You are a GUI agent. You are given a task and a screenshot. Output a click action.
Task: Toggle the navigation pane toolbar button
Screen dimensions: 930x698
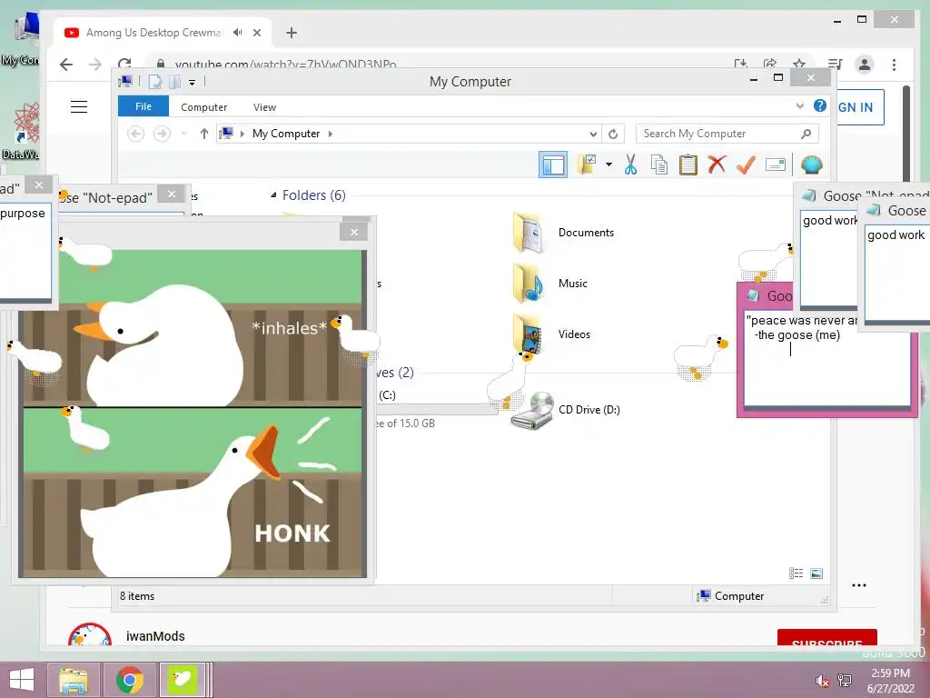click(x=553, y=165)
